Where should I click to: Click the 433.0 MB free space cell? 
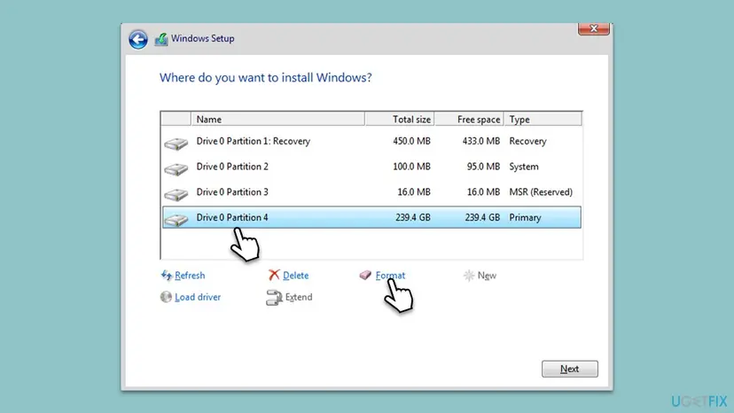click(x=481, y=141)
